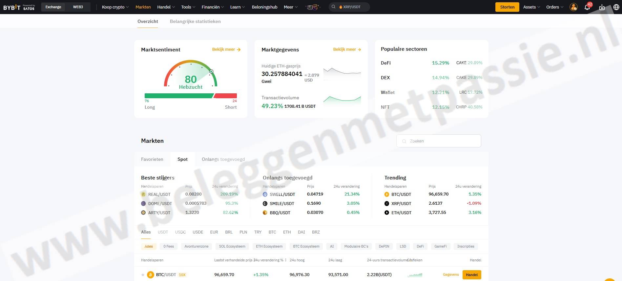Click the Bybit logo
This screenshot has height=281, width=622.
click(x=12, y=7)
